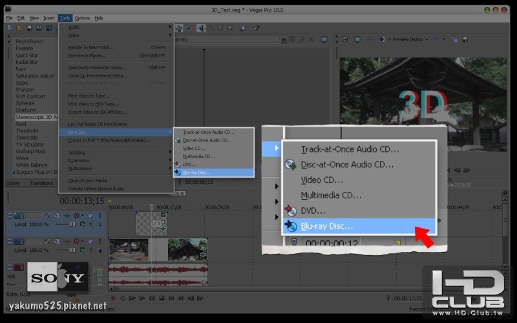Click the Open folder icon in toolbar
The height and width of the screenshot is (323, 517).
click(20, 28)
